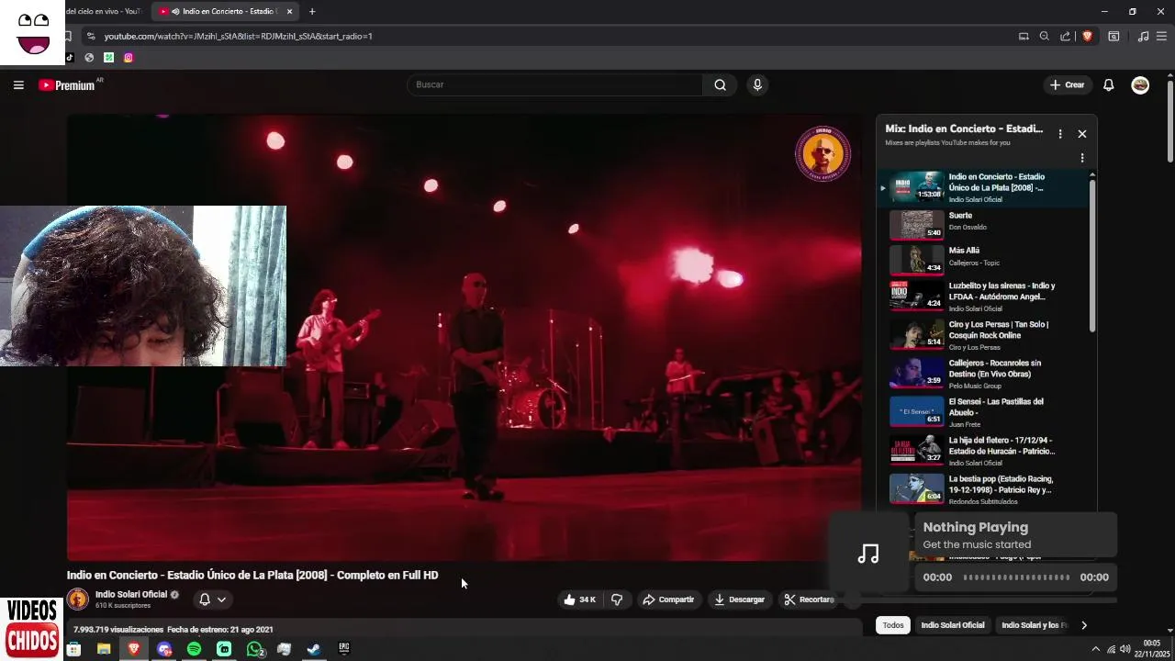Image resolution: width=1175 pixels, height=661 pixels.
Task: Open the zoom magnifier in address bar
Action: (x=1044, y=36)
